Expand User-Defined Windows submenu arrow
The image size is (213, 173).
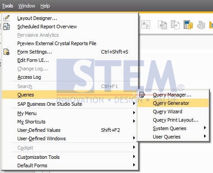click(x=134, y=138)
